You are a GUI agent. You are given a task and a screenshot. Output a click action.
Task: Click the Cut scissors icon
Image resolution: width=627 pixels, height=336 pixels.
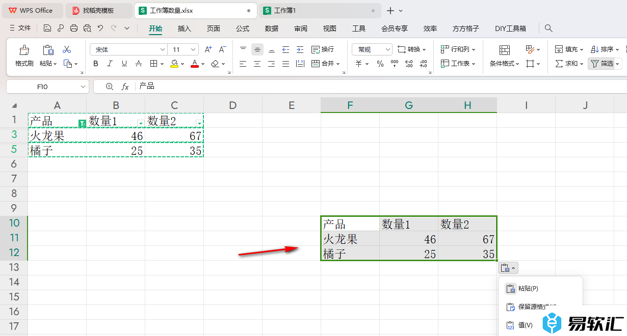[x=67, y=49]
